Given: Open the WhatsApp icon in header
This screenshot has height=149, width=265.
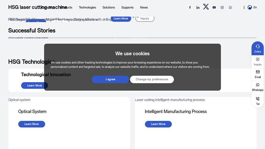Looking at the screenshot, I should coord(230,7).
